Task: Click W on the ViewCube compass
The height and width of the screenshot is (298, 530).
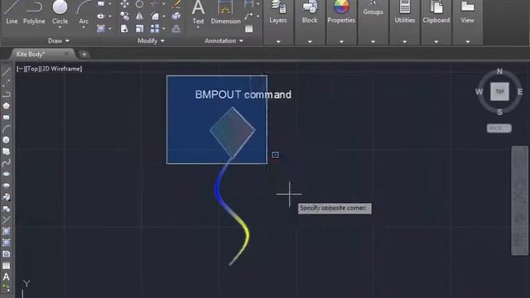Action: [x=479, y=92]
